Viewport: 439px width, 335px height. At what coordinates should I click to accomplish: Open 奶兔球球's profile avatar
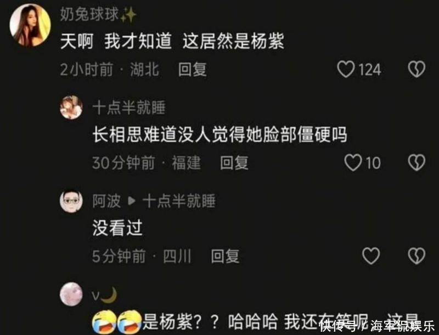[30, 25]
